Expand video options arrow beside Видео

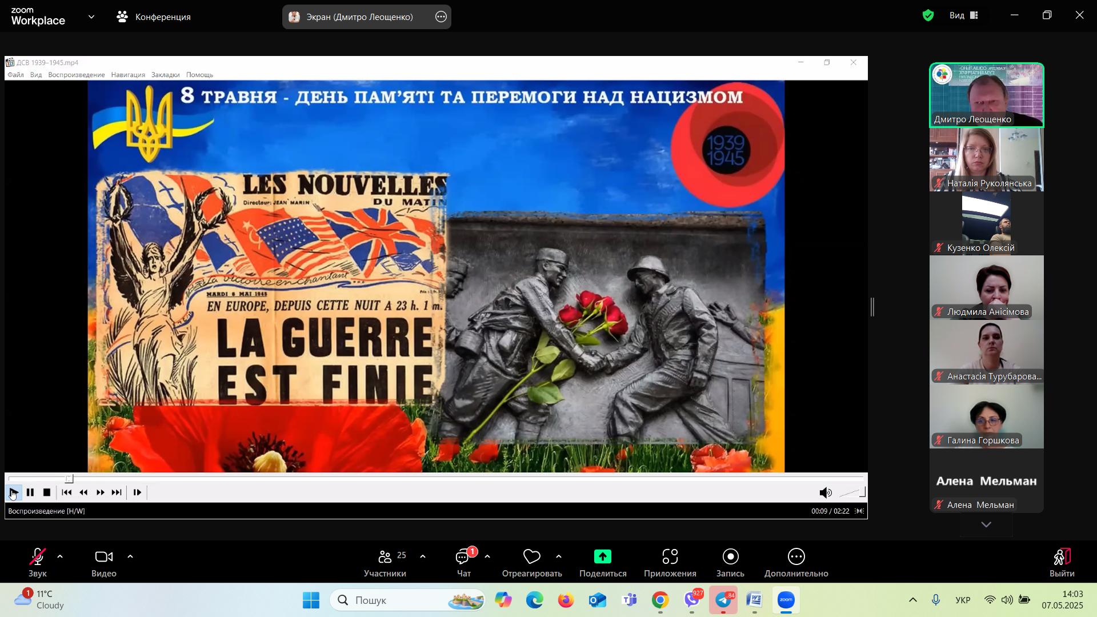tap(130, 556)
